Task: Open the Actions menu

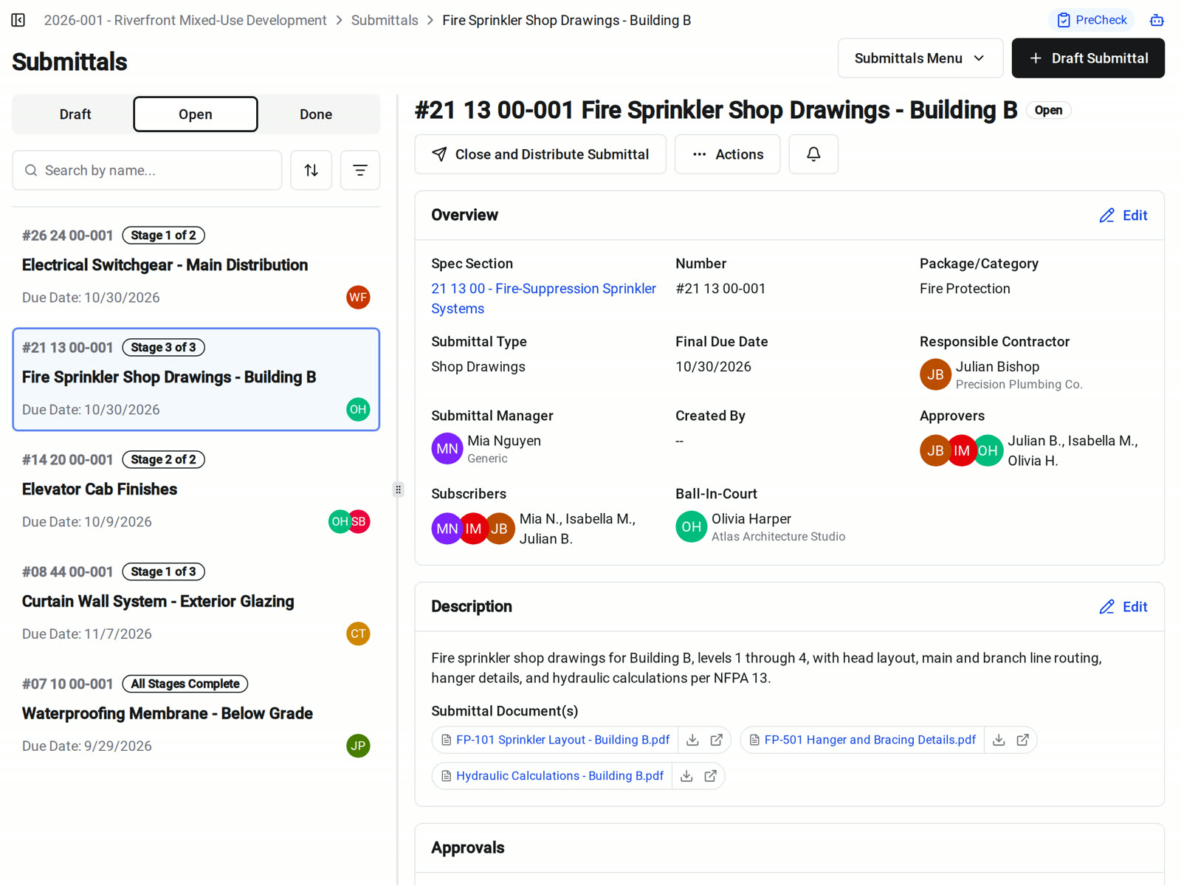Action: point(727,154)
